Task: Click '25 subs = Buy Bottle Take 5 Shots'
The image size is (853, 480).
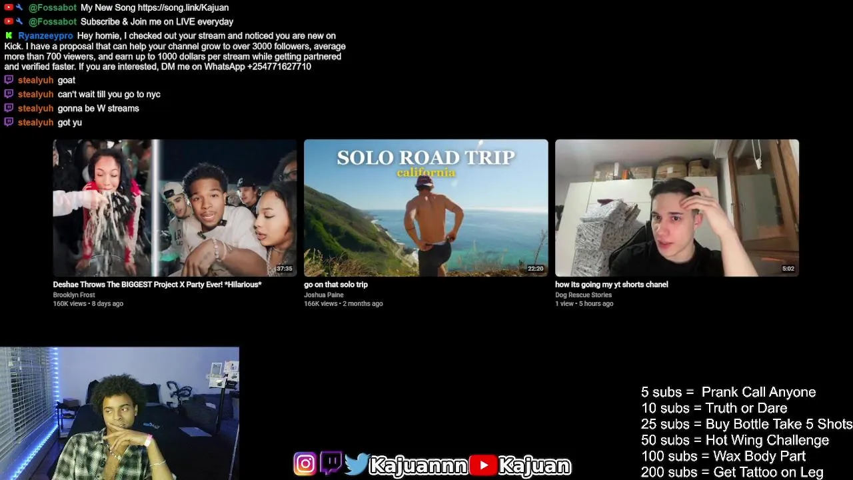Action: coord(746,424)
